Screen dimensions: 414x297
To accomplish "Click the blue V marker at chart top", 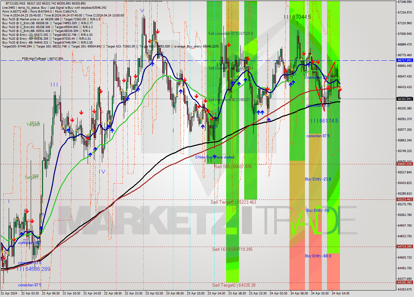I will click(x=142, y=11).
